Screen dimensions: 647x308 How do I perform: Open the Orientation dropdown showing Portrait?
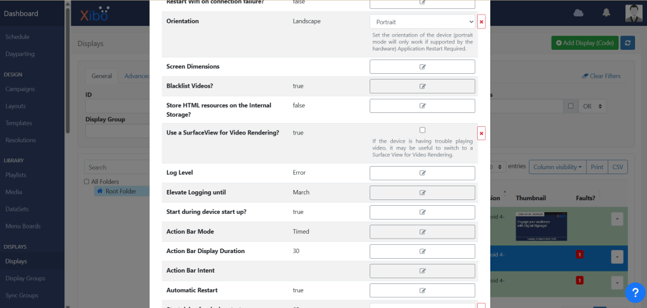point(422,22)
